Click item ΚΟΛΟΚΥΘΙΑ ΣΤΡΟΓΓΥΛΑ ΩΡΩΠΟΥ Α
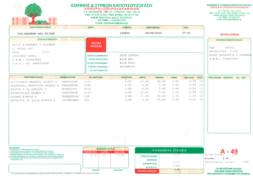This screenshot has width=253, height=178. [34, 86]
